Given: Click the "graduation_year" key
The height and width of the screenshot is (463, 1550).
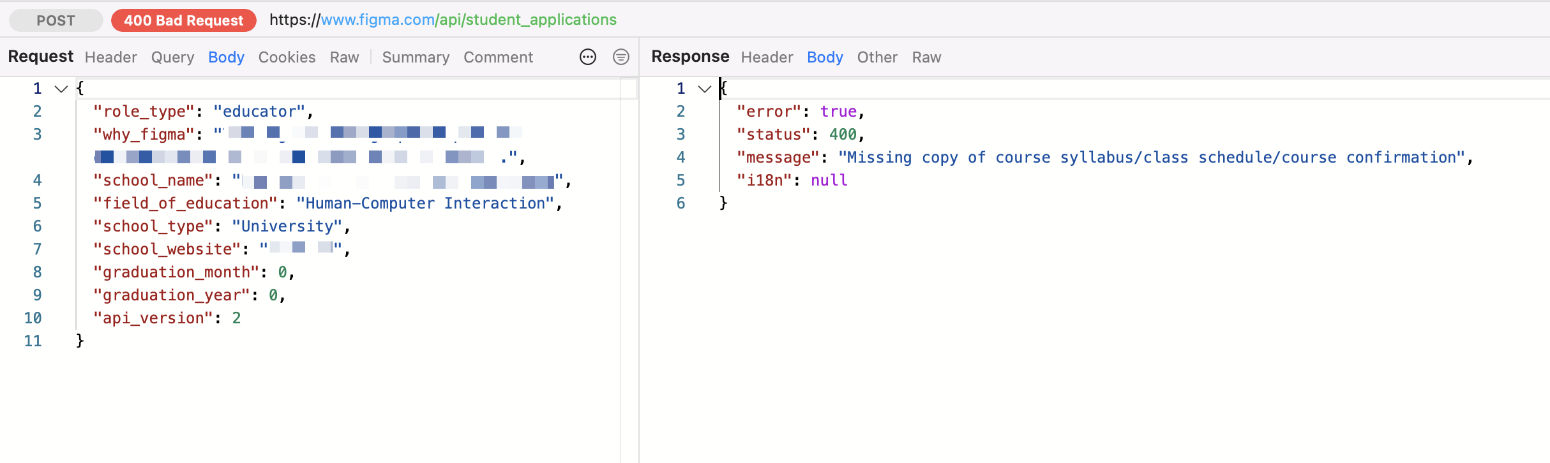Looking at the screenshot, I should (171, 295).
